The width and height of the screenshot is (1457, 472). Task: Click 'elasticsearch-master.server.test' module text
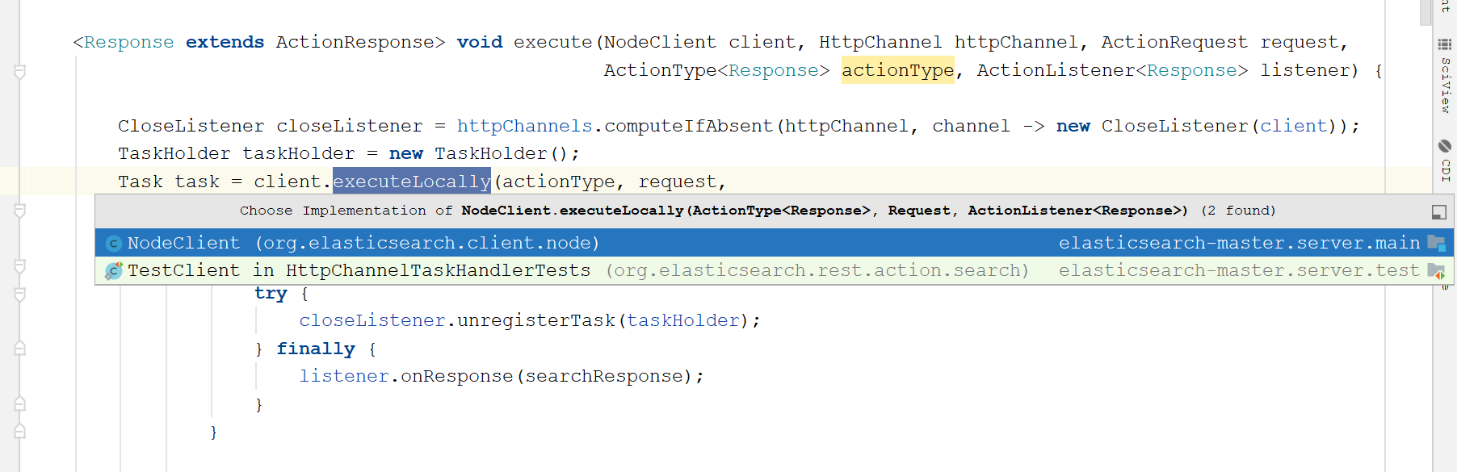(x=1239, y=270)
